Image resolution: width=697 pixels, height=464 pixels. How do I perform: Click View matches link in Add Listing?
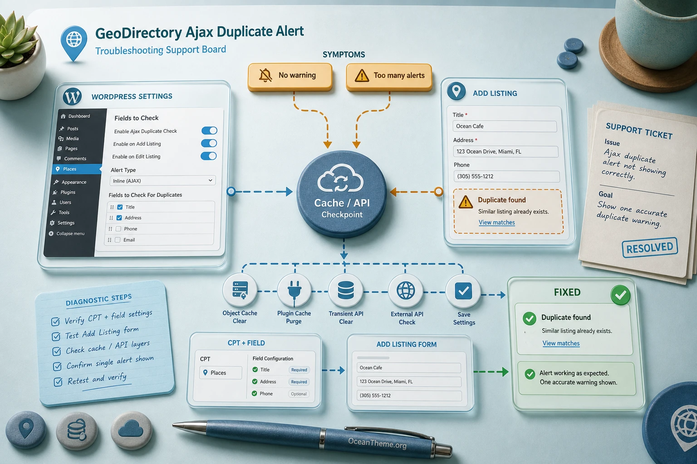(497, 222)
